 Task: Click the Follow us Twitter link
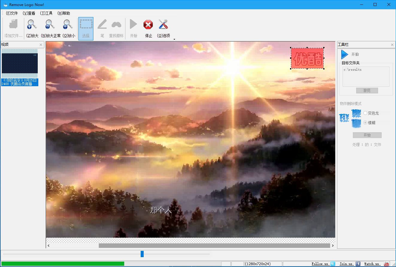(321, 264)
